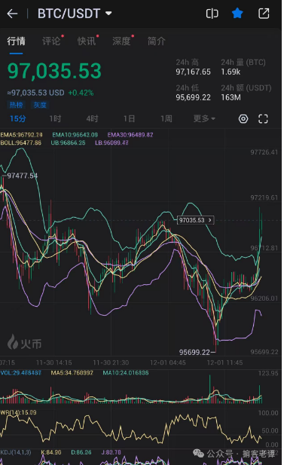Click the 12-01 04:45 time axis label

coord(168,363)
